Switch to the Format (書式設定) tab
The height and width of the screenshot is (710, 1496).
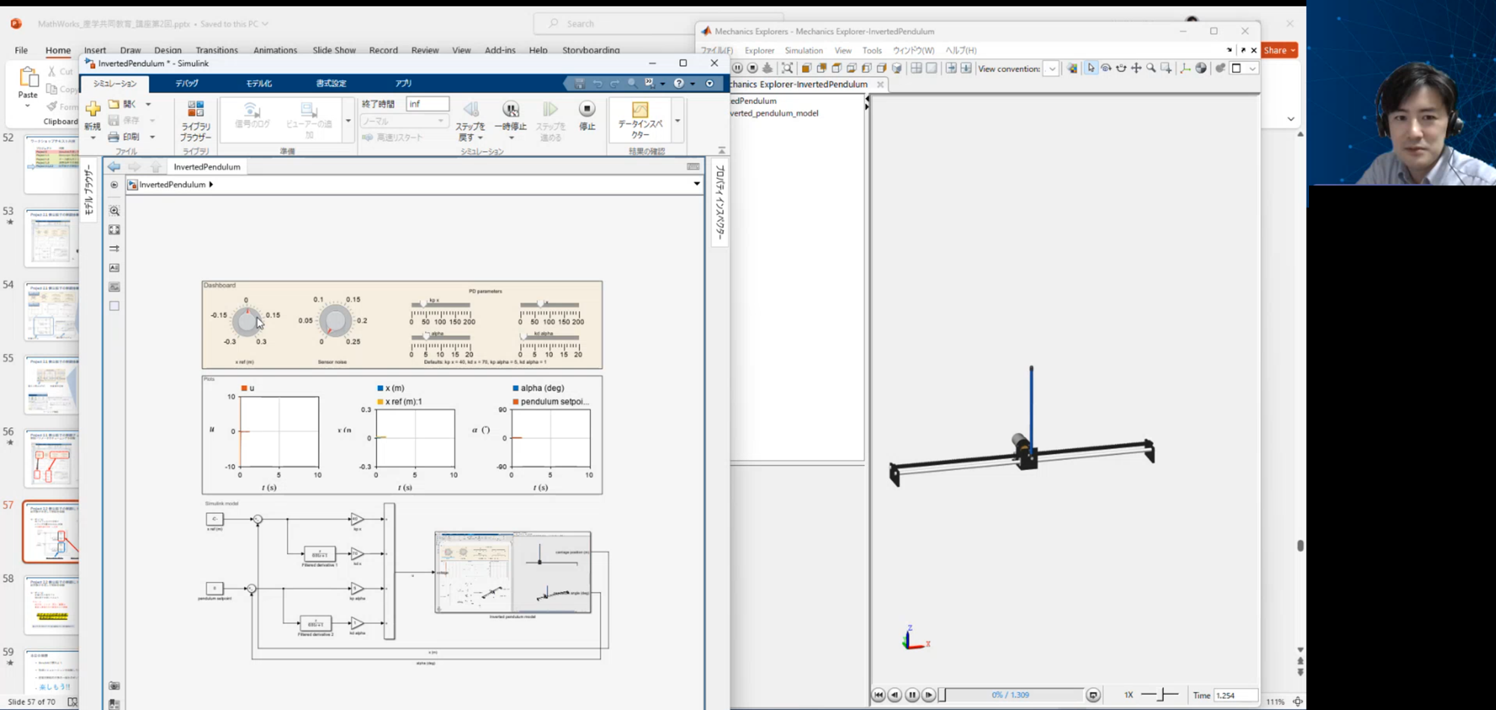331,83
